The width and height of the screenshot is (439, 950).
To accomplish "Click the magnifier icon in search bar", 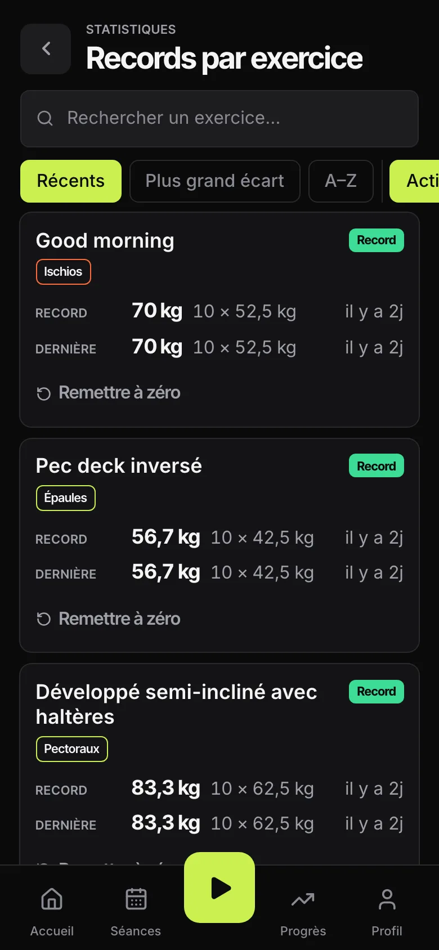I will coord(45,118).
